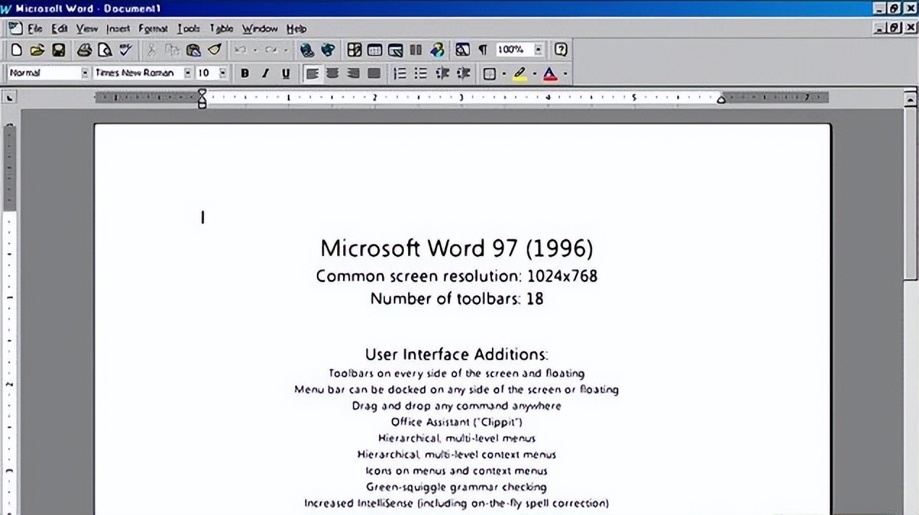Screen dimensions: 919x515
Task: Expand the Style dropdown showing Normal
Action: [x=85, y=73]
